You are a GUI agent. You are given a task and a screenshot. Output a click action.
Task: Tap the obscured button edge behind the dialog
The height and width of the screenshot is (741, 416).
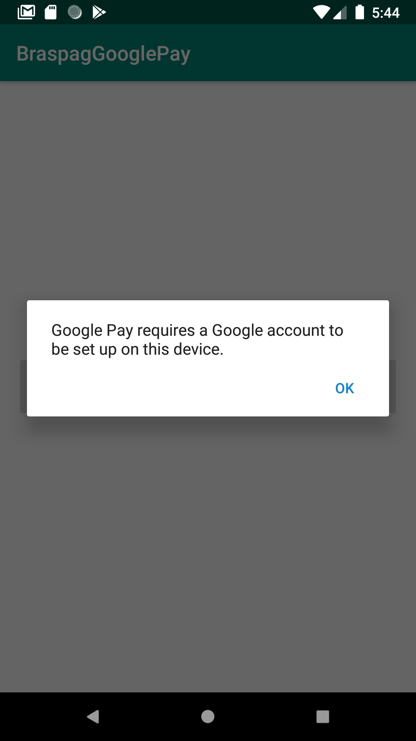[x=393, y=387]
